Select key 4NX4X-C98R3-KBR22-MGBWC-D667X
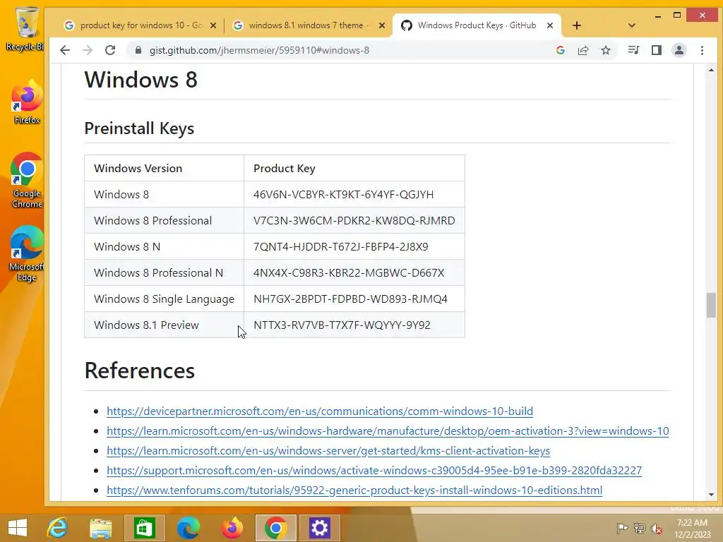Viewport: 723px width, 542px height. [349, 273]
